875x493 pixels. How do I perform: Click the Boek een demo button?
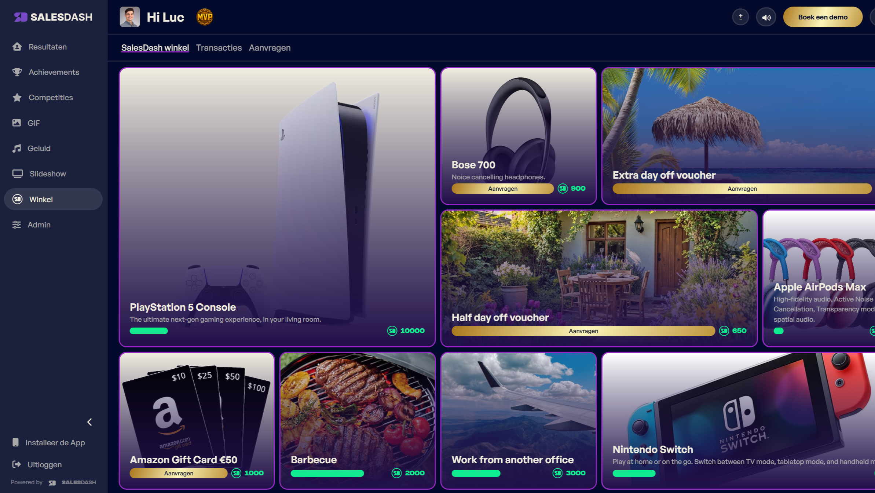tap(823, 17)
